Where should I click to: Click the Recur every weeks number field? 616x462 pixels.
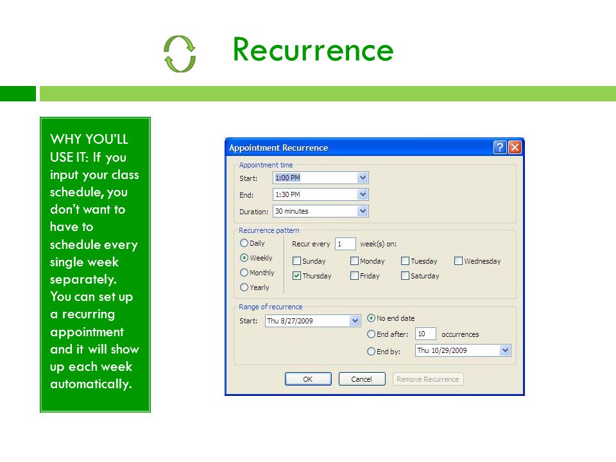(345, 244)
